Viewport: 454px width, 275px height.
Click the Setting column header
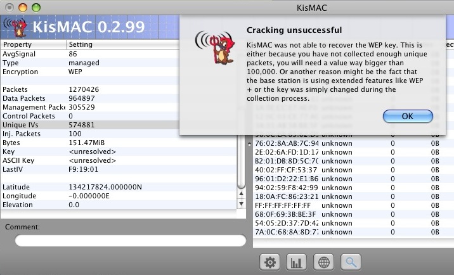pyautogui.click(x=123, y=44)
